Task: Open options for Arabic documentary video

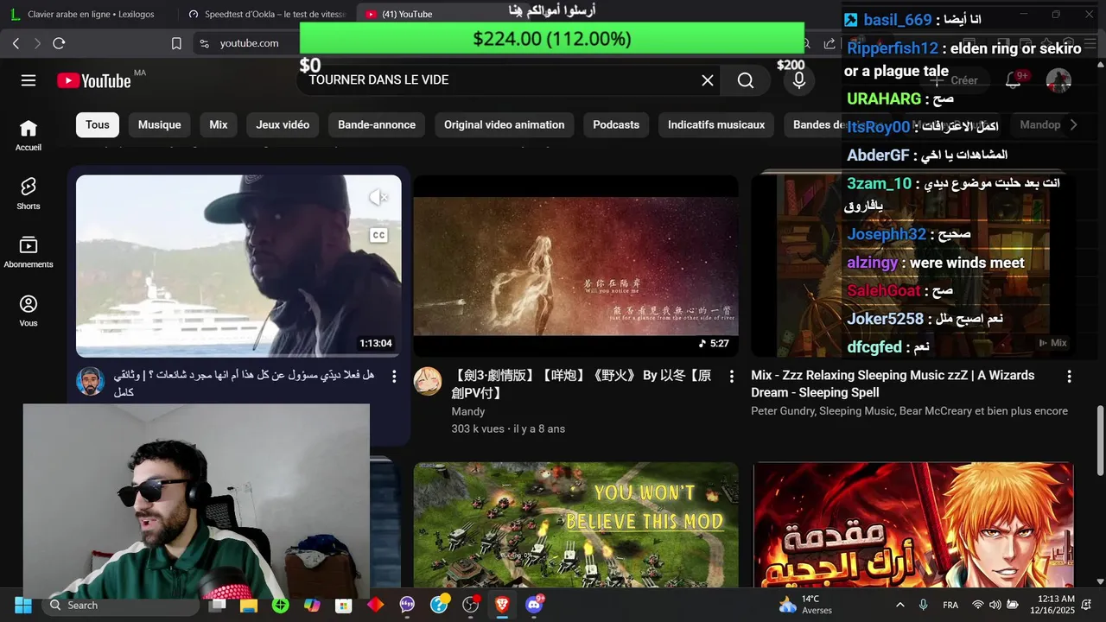Action: click(394, 377)
